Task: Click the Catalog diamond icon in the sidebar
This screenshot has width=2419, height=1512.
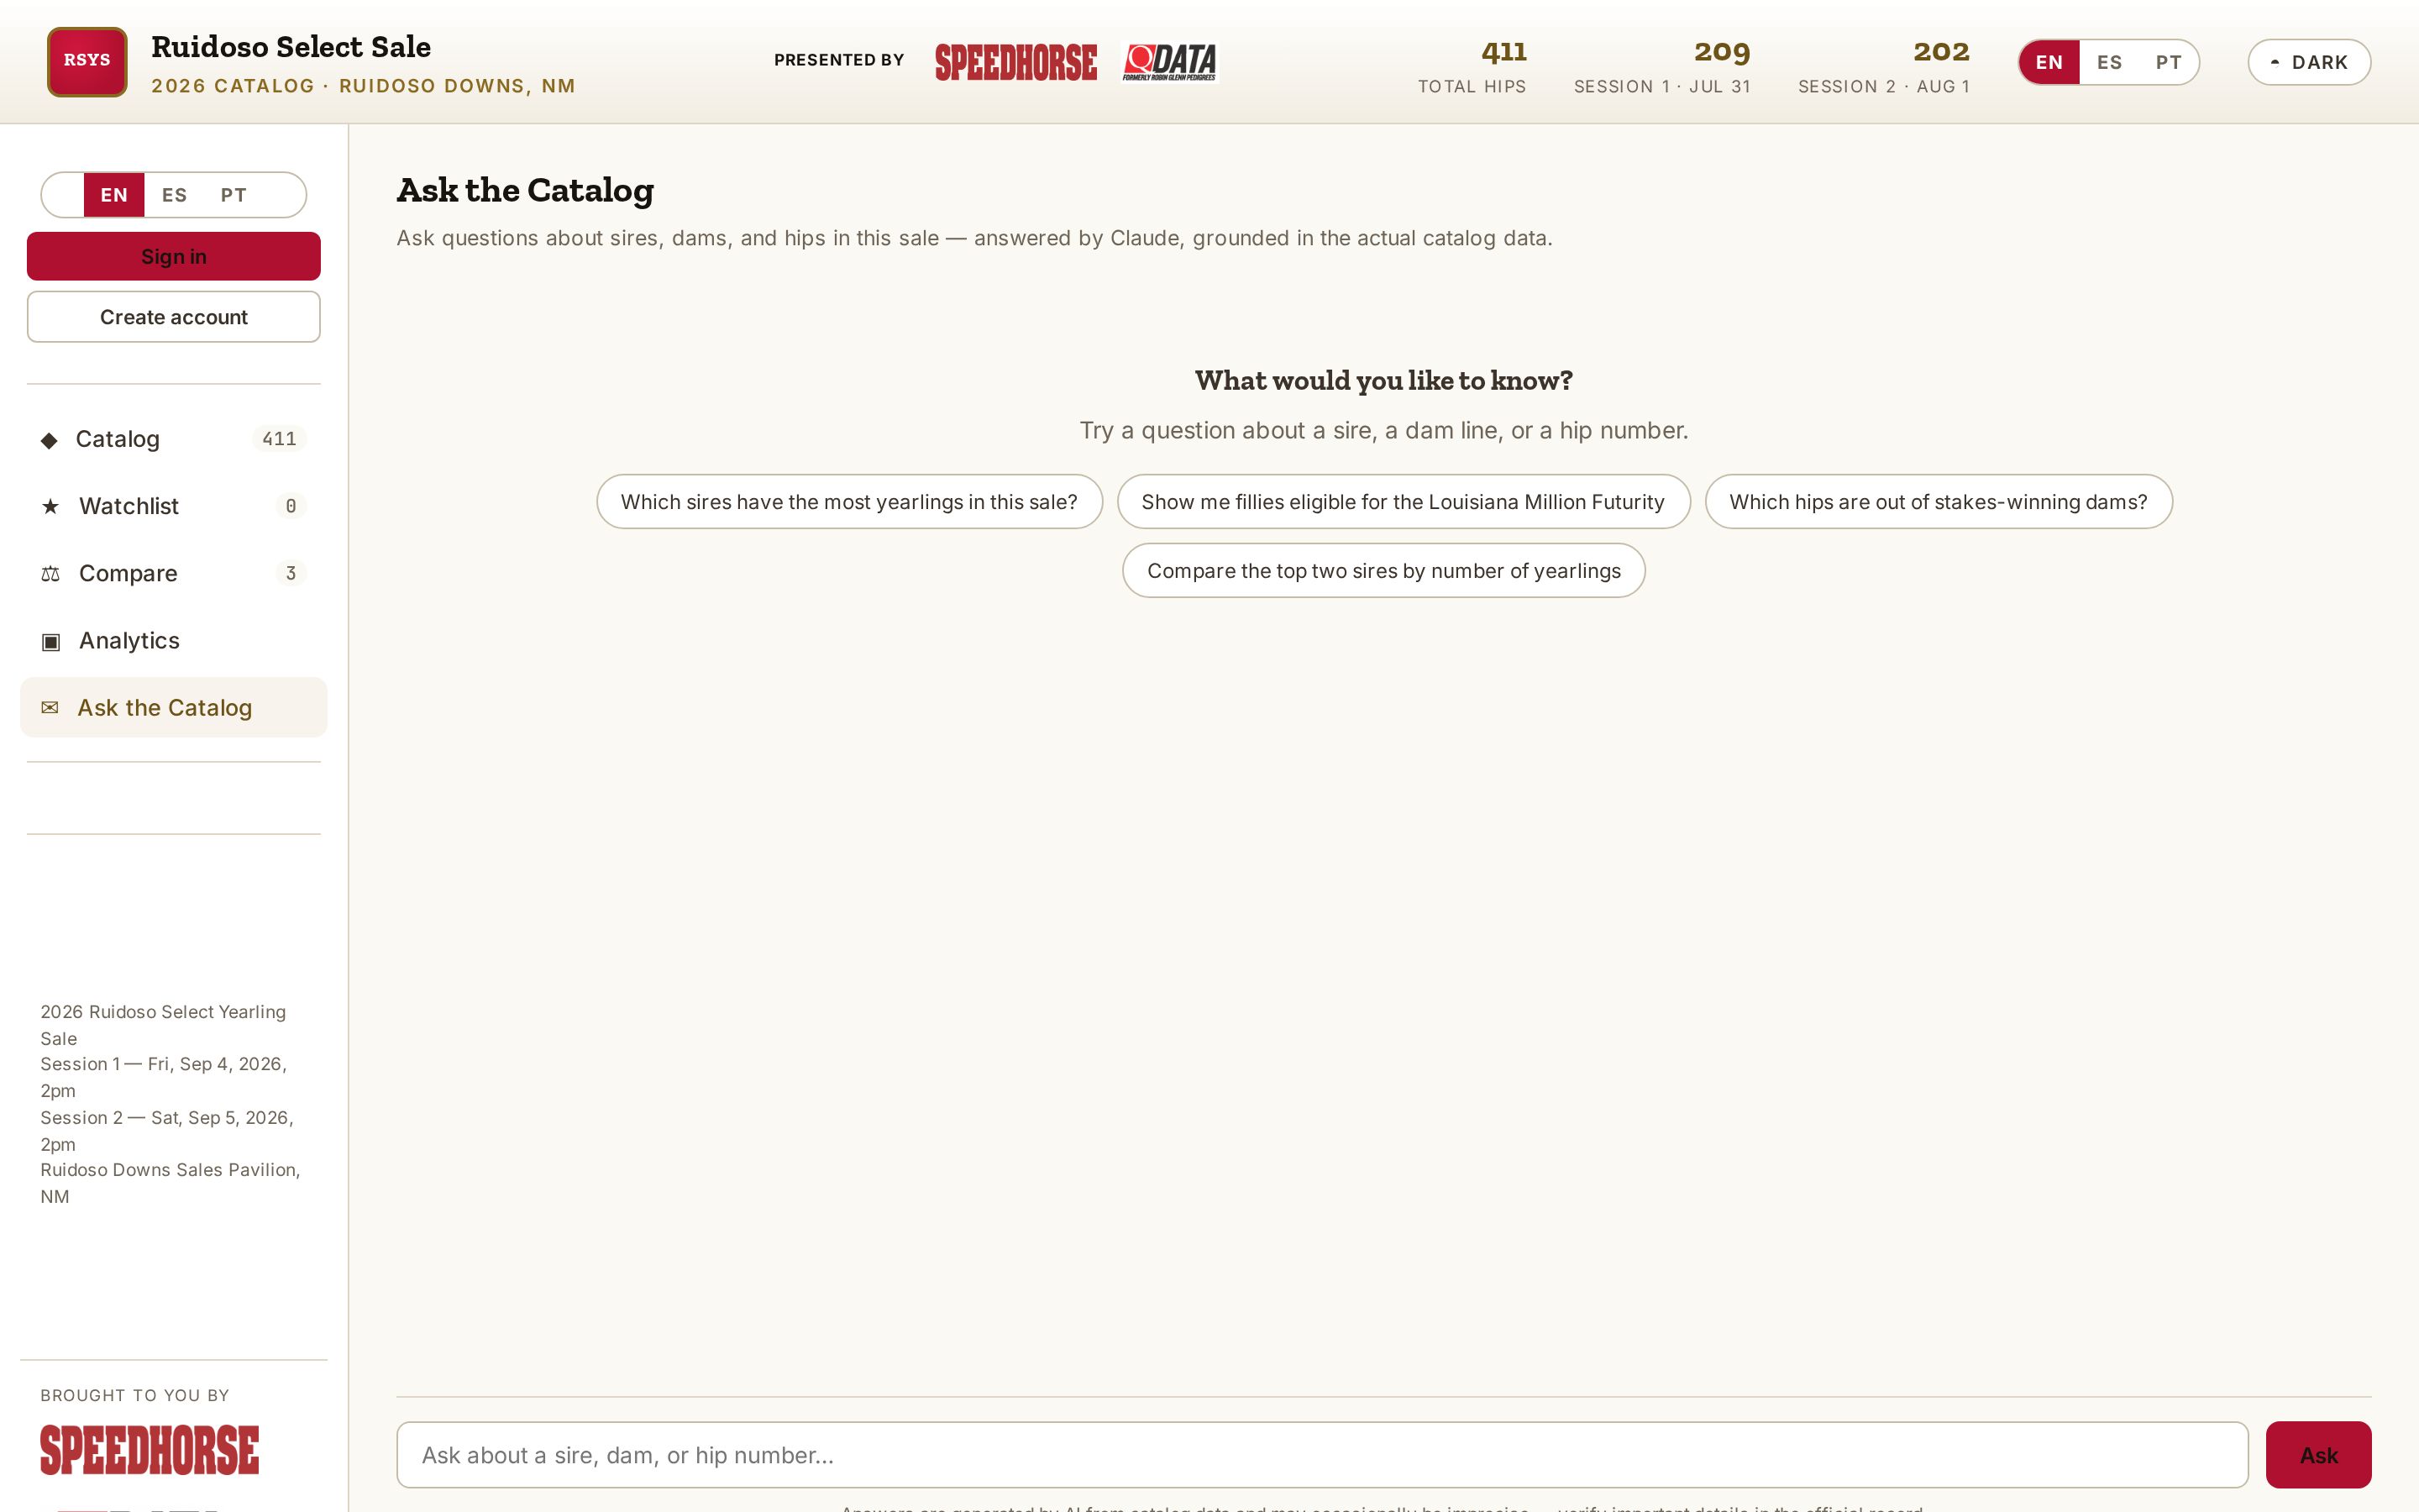Action: tap(49, 440)
